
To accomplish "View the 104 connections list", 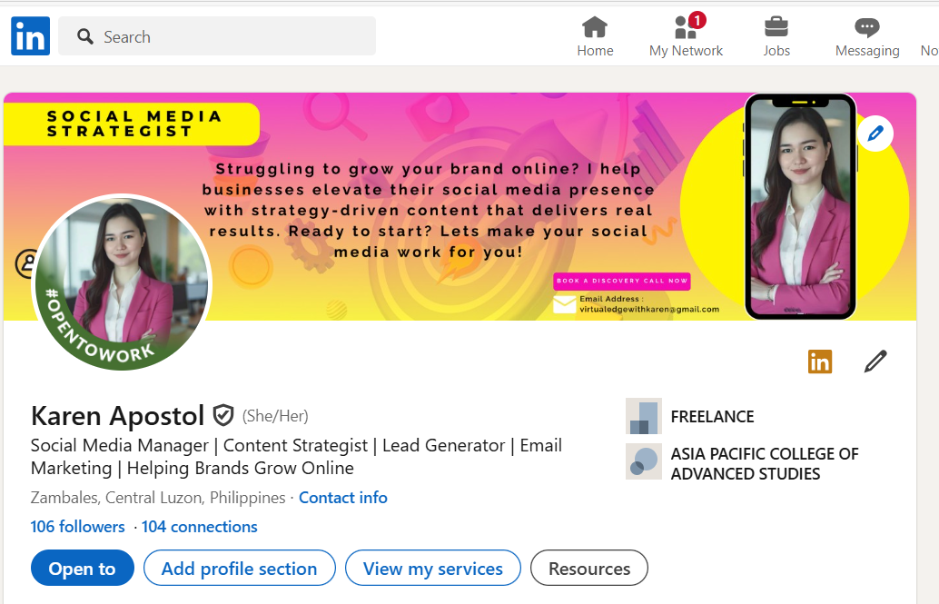I will coord(200,527).
